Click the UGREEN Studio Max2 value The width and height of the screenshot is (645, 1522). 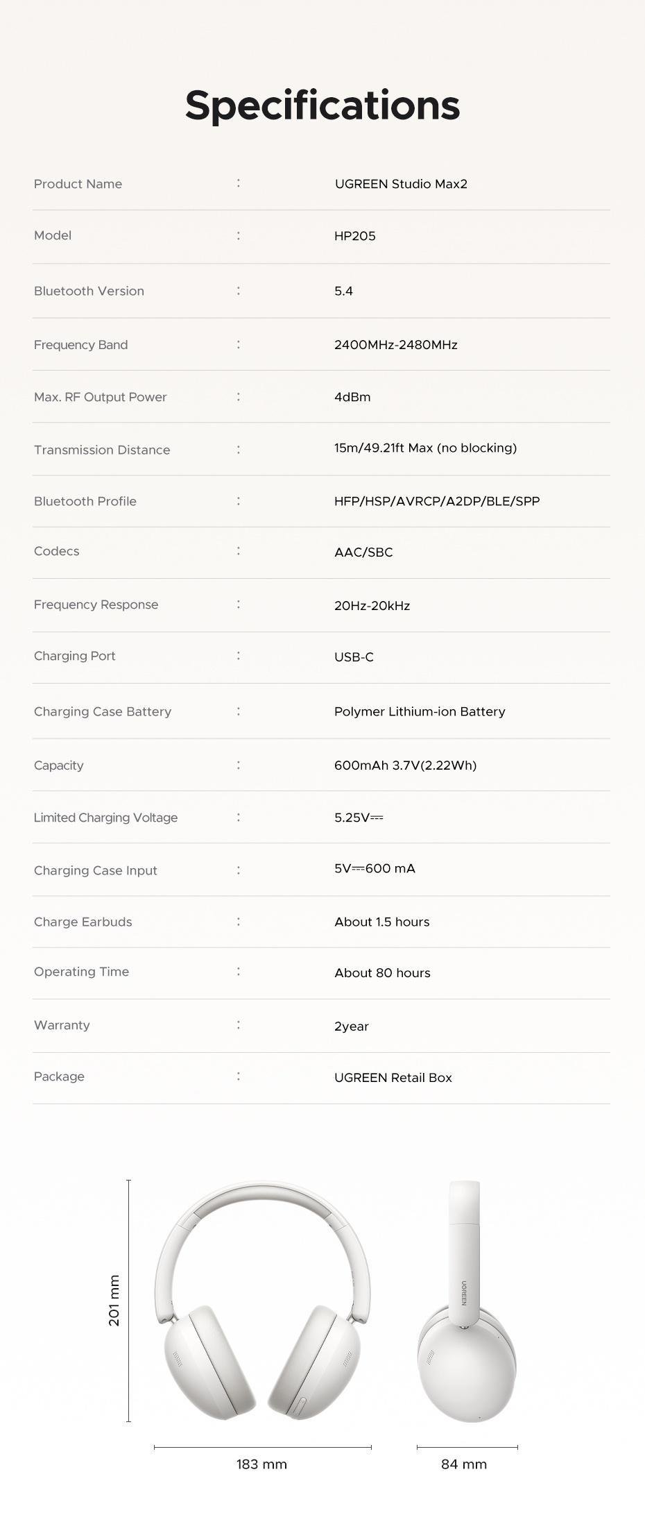(401, 184)
